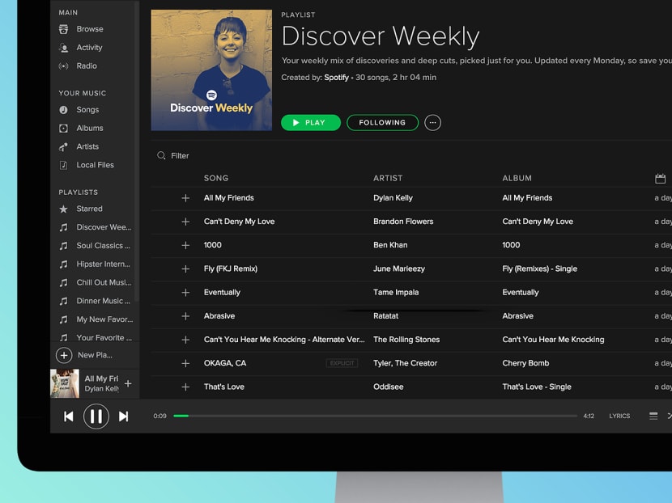Click the Spotify creator link
The height and width of the screenshot is (503, 672).
(336, 78)
